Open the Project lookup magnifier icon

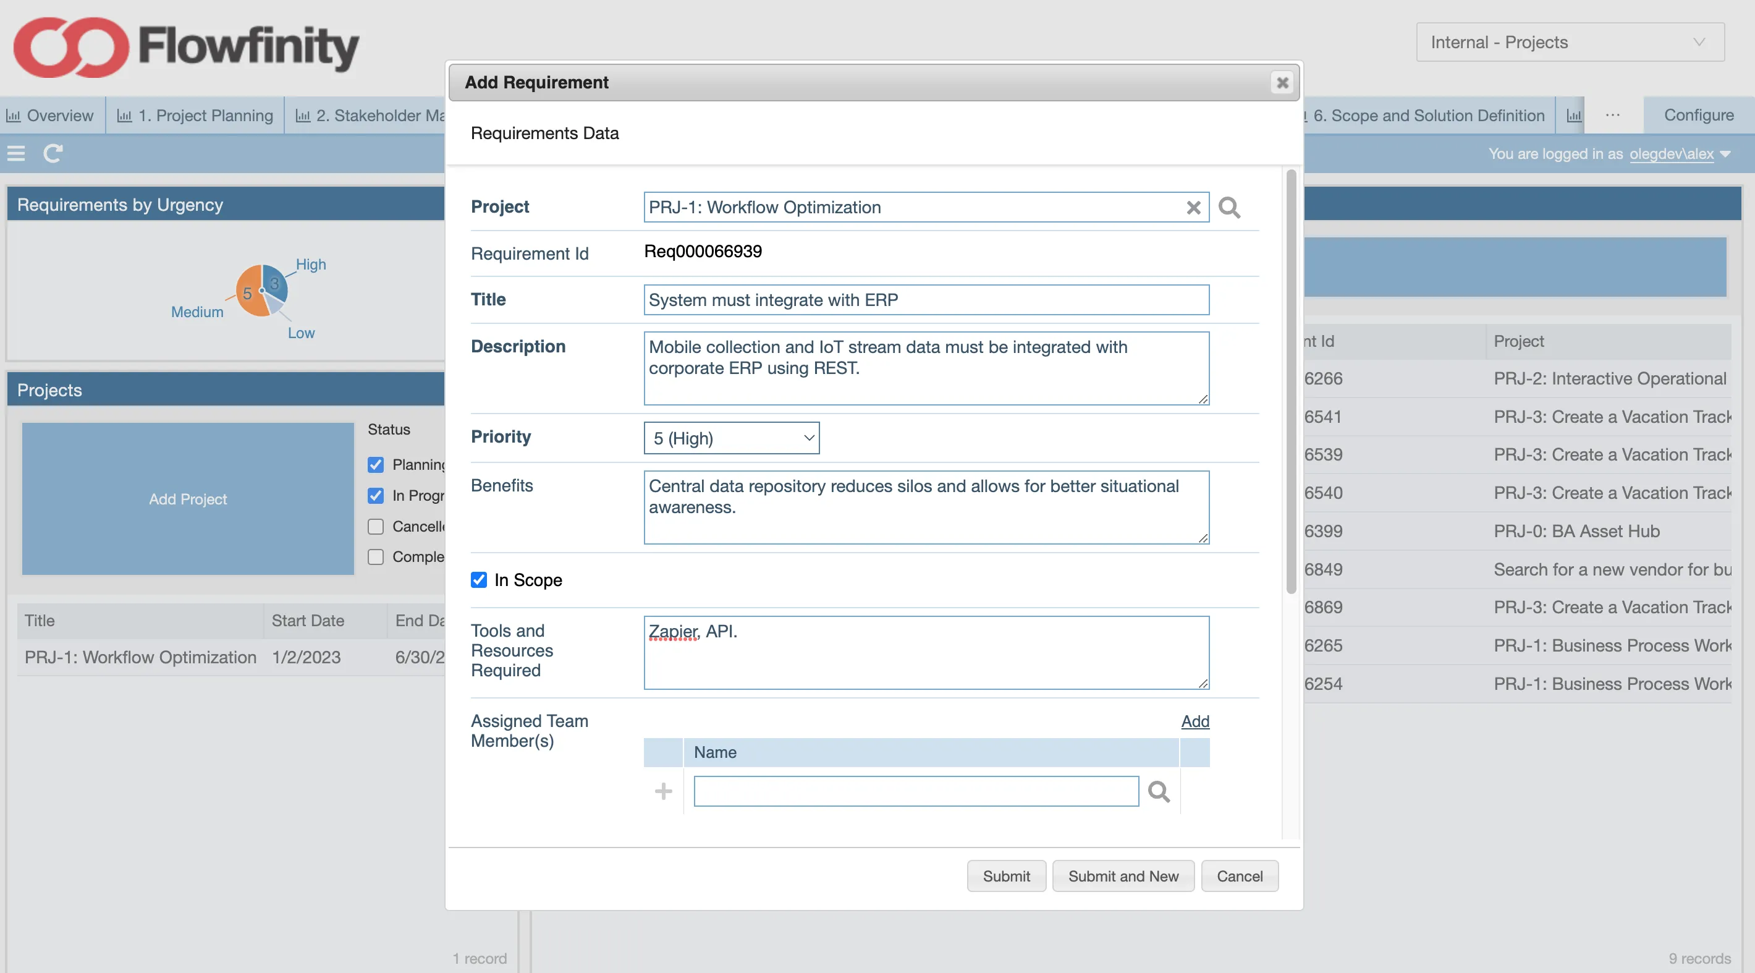[x=1229, y=207]
